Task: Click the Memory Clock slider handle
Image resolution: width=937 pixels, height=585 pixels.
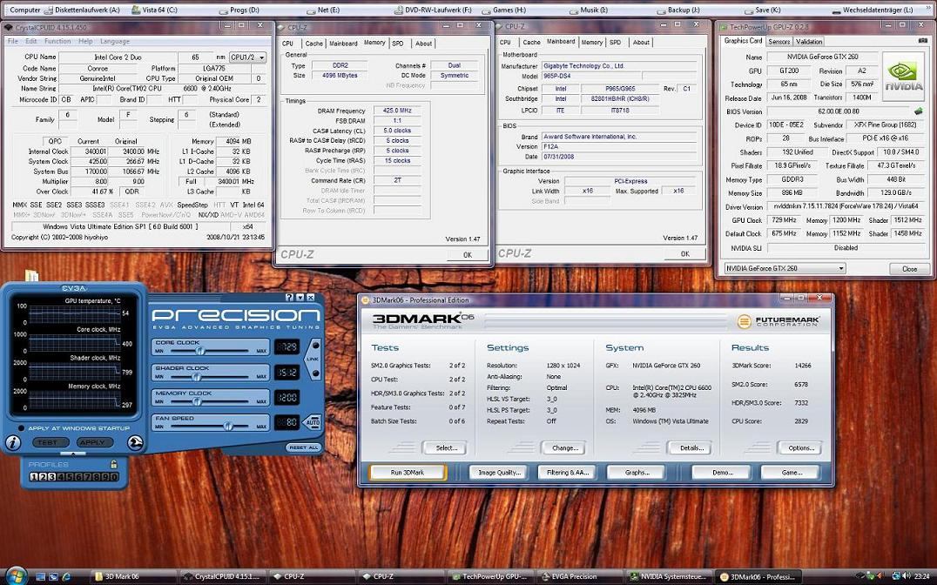Action: click(x=197, y=401)
